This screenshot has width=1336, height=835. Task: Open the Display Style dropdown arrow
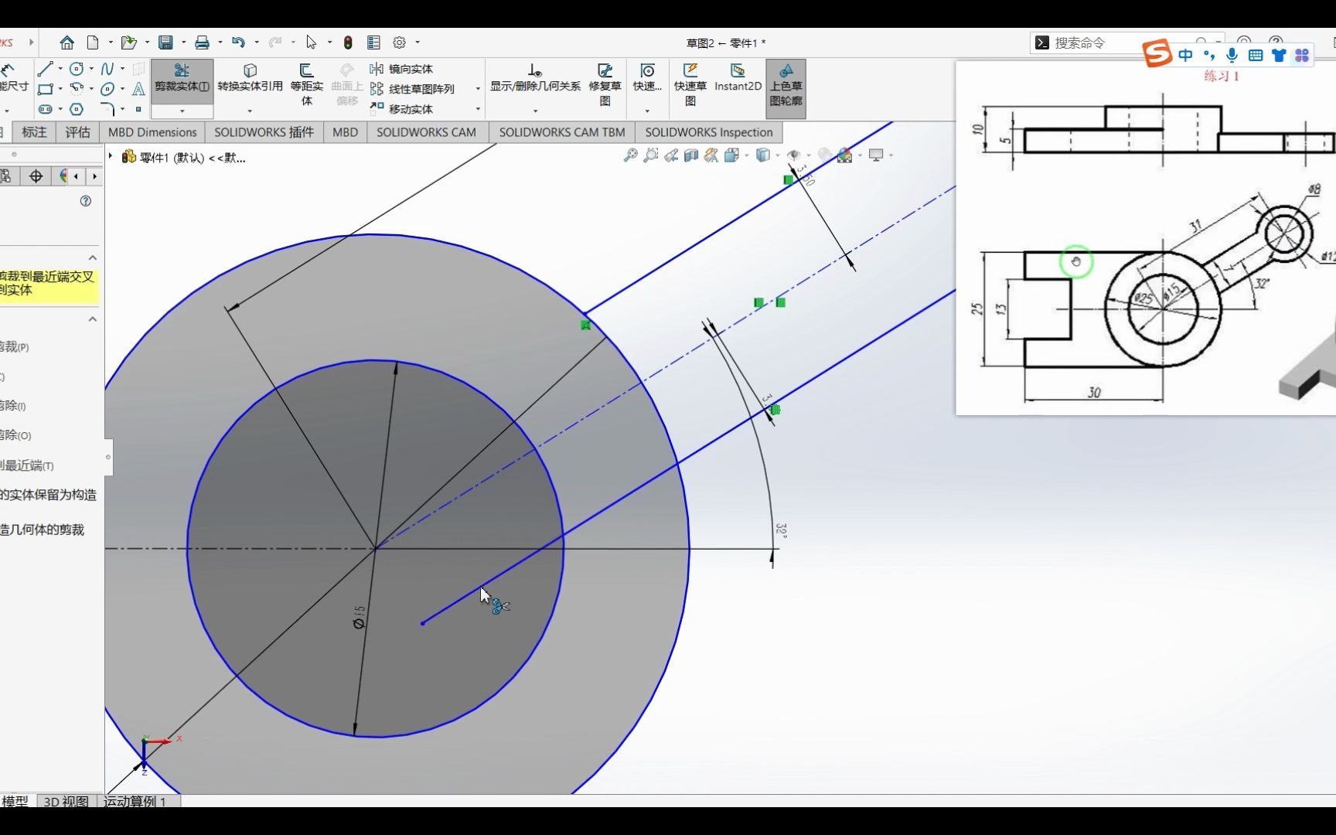778,155
